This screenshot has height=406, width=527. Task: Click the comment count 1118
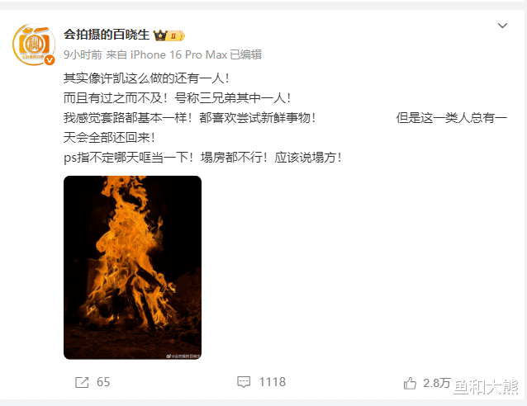[273, 382]
